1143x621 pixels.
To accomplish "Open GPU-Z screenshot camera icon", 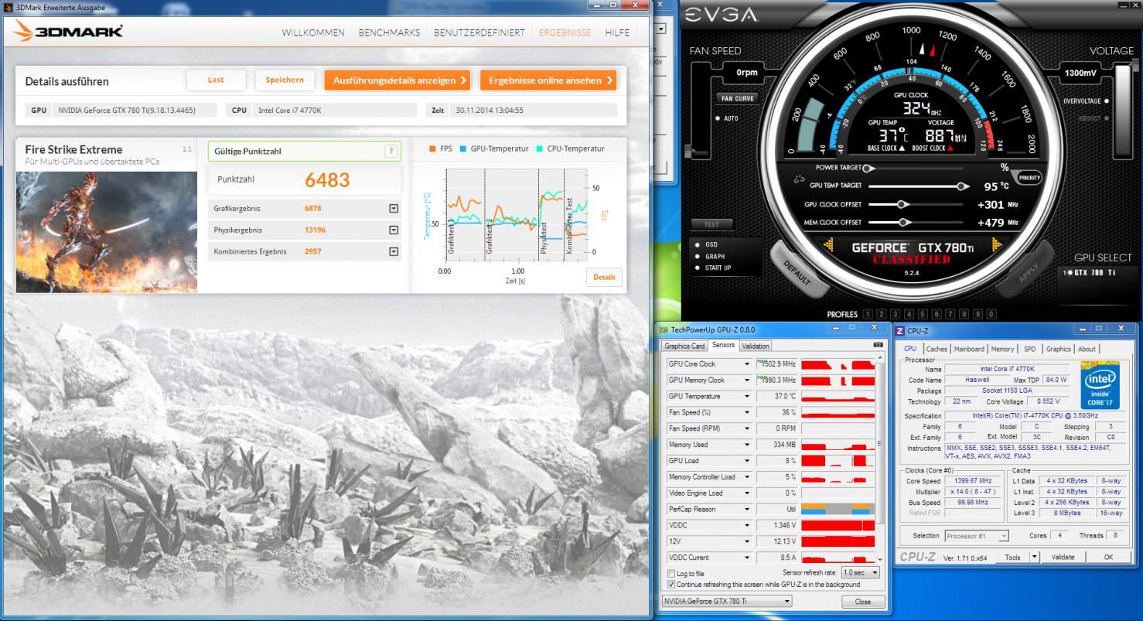I will (878, 345).
